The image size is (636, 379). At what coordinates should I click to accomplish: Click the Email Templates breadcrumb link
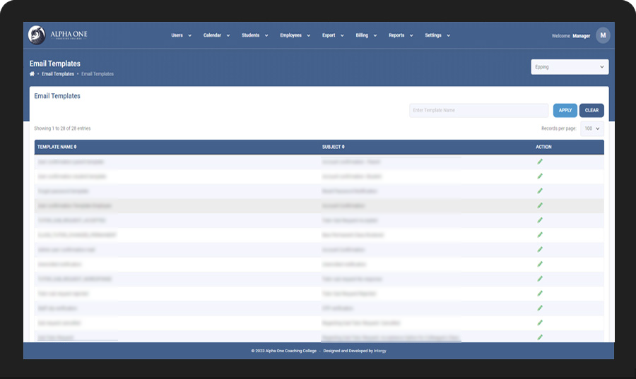[58, 74]
